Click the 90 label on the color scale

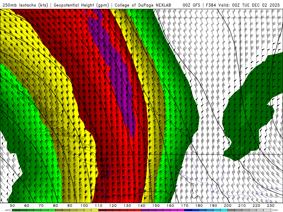[70, 206]
